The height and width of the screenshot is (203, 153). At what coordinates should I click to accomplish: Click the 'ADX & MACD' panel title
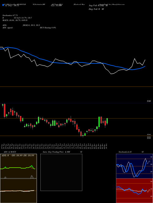tap(10, 152)
